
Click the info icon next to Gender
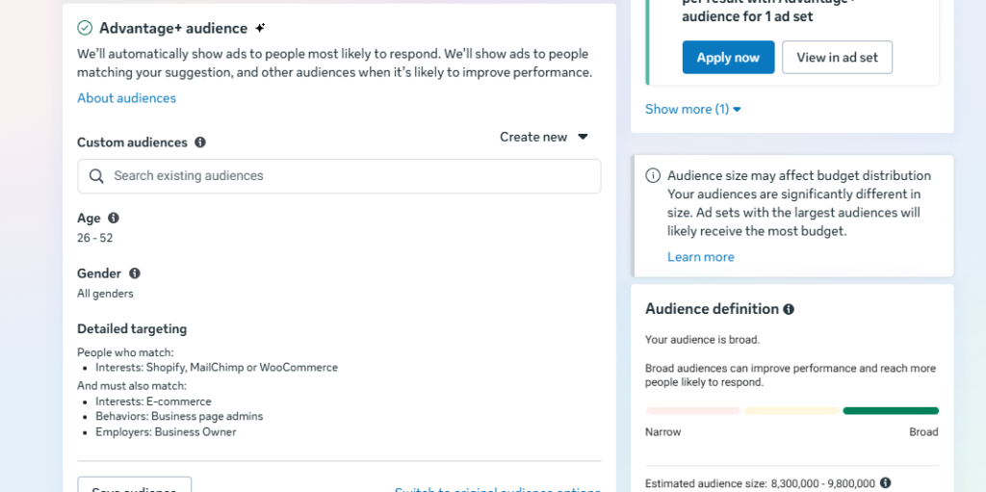[x=135, y=273]
